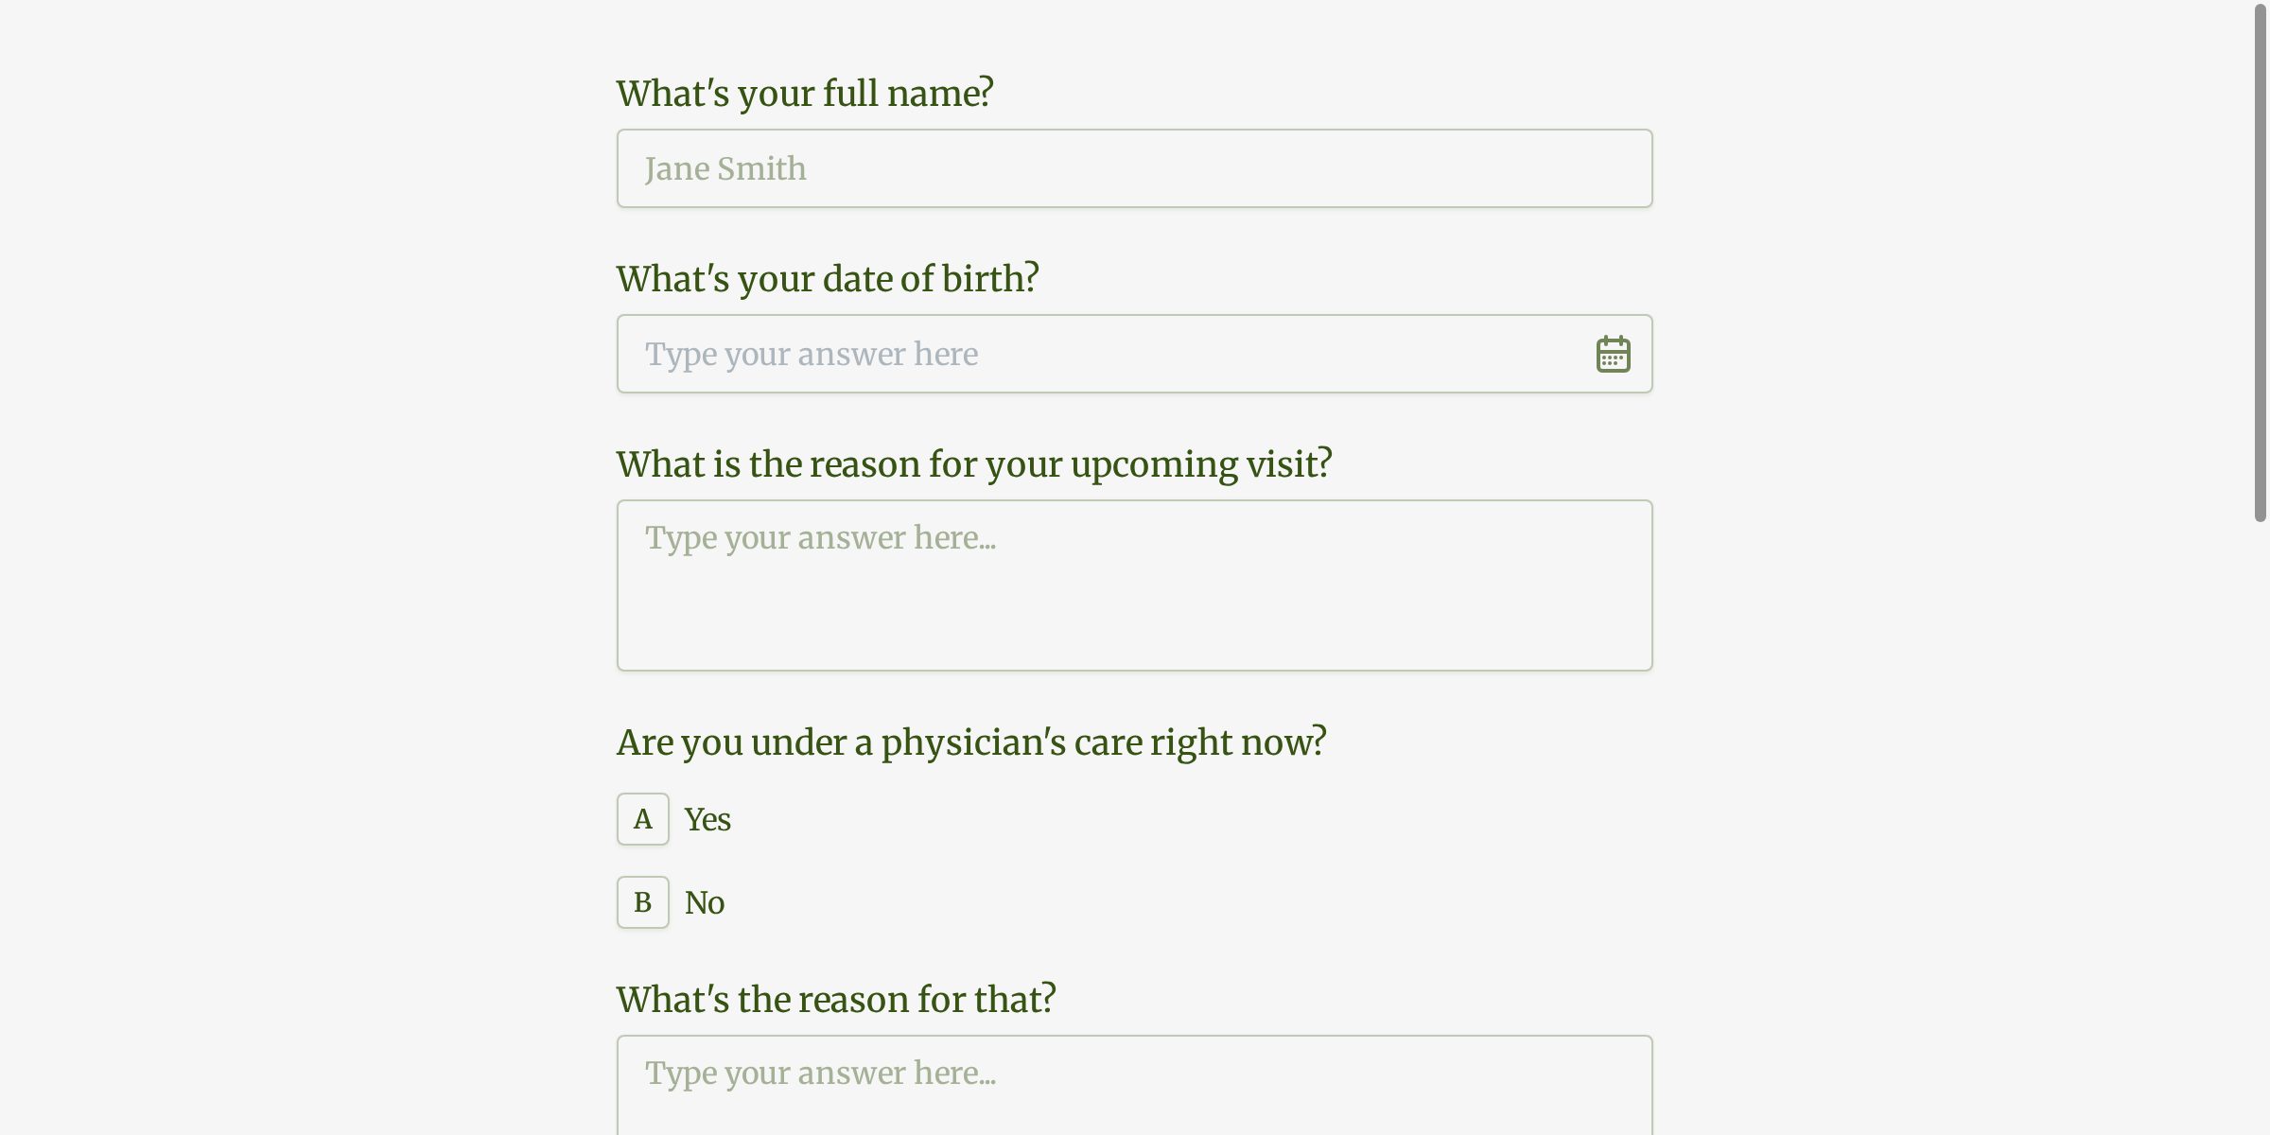Click the calendar button in the birth date field
Image resolution: width=2270 pixels, height=1135 pixels.
pyautogui.click(x=1612, y=353)
